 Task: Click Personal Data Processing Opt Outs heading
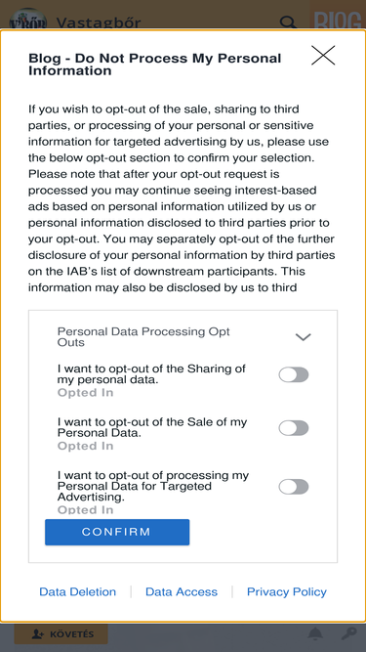coord(143,337)
